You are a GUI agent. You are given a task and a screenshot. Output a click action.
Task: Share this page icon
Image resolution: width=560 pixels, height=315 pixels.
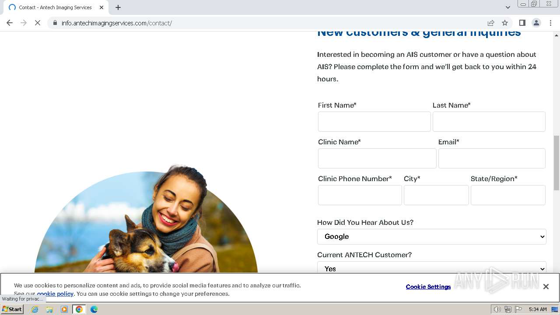coord(491,23)
